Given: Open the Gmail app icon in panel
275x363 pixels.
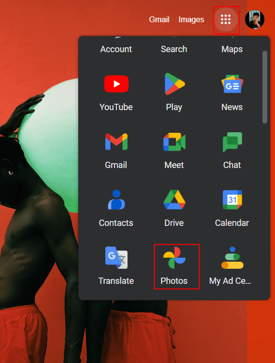Looking at the screenshot, I should (x=116, y=142).
